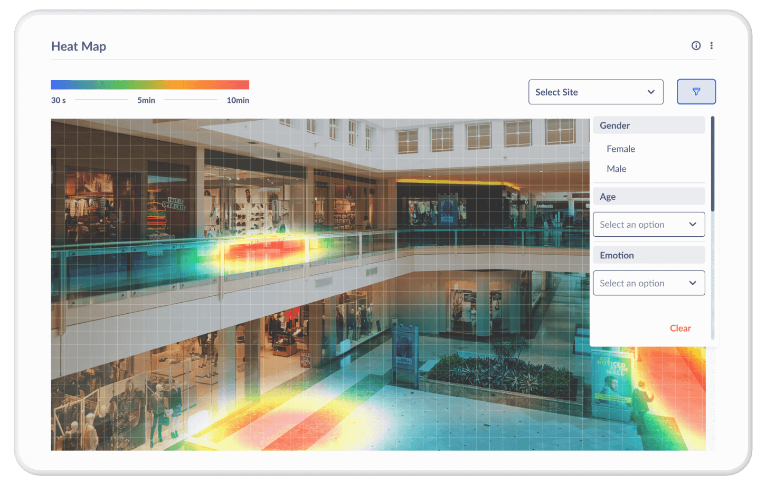This screenshot has height=483, width=766.
Task: Choose Male under Gender filter
Action: pyautogui.click(x=617, y=169)
